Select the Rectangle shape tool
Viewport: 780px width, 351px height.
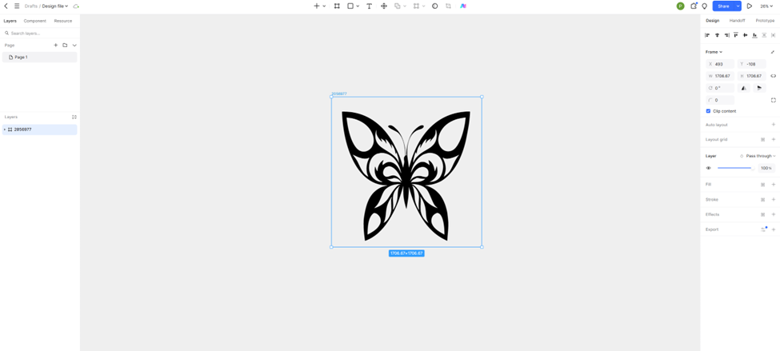pos(350,6)
